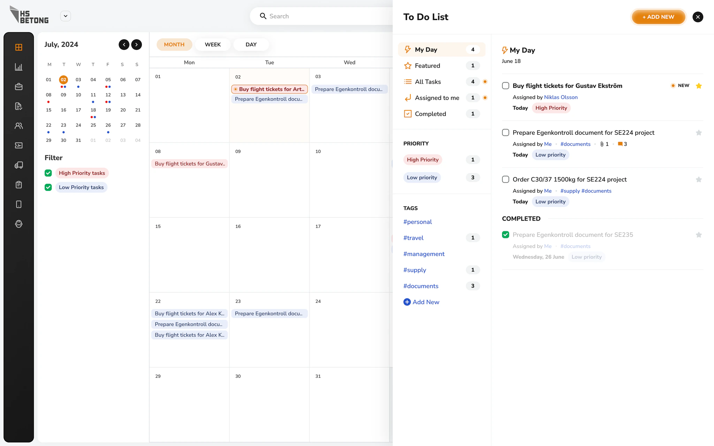Check off Prepare Egenkontroll document for SE224

506,133
